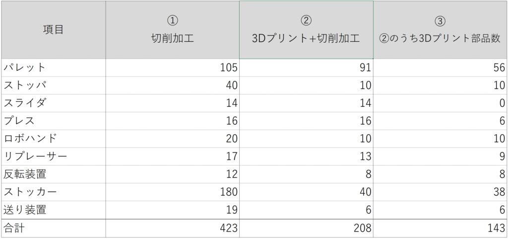Screen dimensions: 508x239
Task: Click the 項目 header cell
Action: pyautogui.click(x=53, y=30)
